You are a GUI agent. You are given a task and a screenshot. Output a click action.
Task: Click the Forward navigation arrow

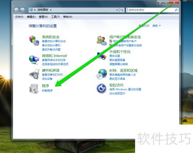(22, 10)
